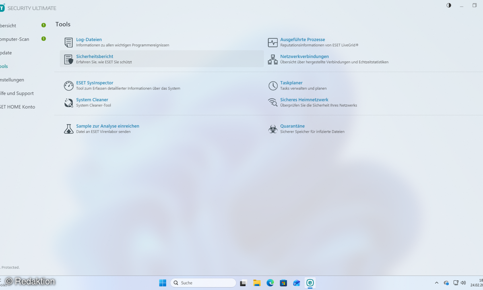Click the System Cleaner icon
This screenshot has width=483, height=290.
[68, 102]
